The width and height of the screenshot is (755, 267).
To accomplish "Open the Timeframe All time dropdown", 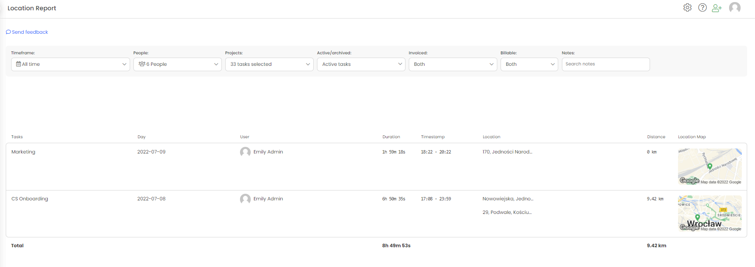I will point(70,64).
